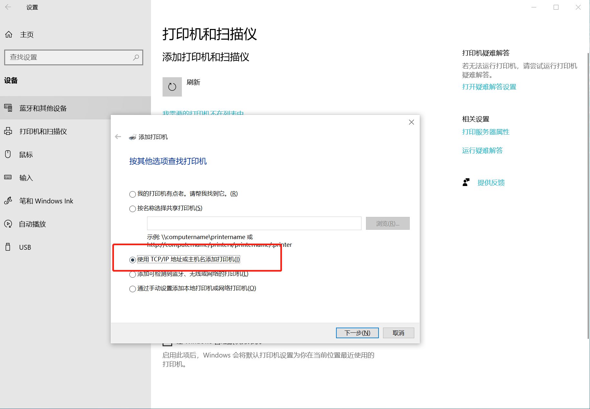Select the TCP/IP address radio option
This screenshot has height=409, width=590.
[x=132, y=260]
